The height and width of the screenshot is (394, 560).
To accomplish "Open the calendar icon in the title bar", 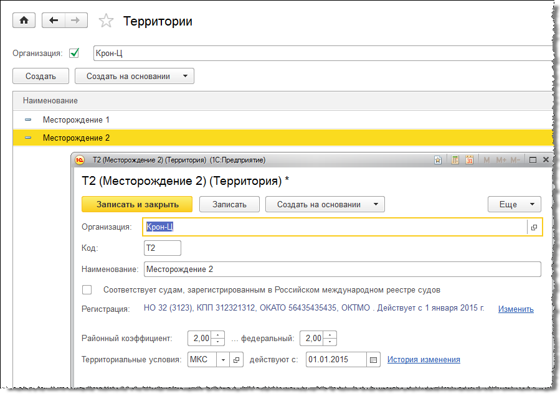I will pos(470,160).
